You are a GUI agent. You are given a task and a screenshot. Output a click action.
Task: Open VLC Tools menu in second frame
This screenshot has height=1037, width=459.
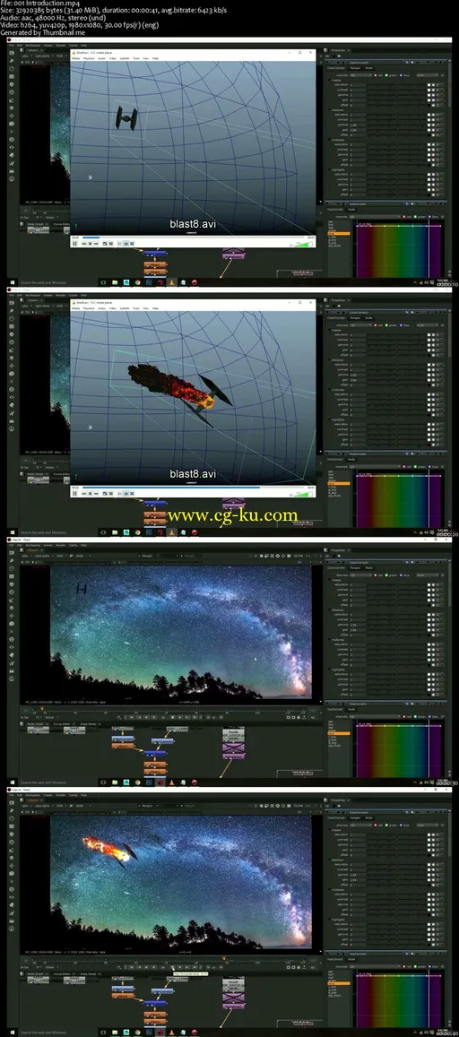(x=136, y=308)
